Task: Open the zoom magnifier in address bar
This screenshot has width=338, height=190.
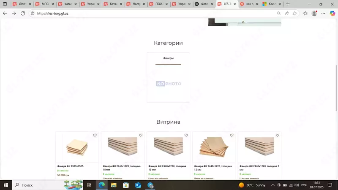Action: pos(279,14)
